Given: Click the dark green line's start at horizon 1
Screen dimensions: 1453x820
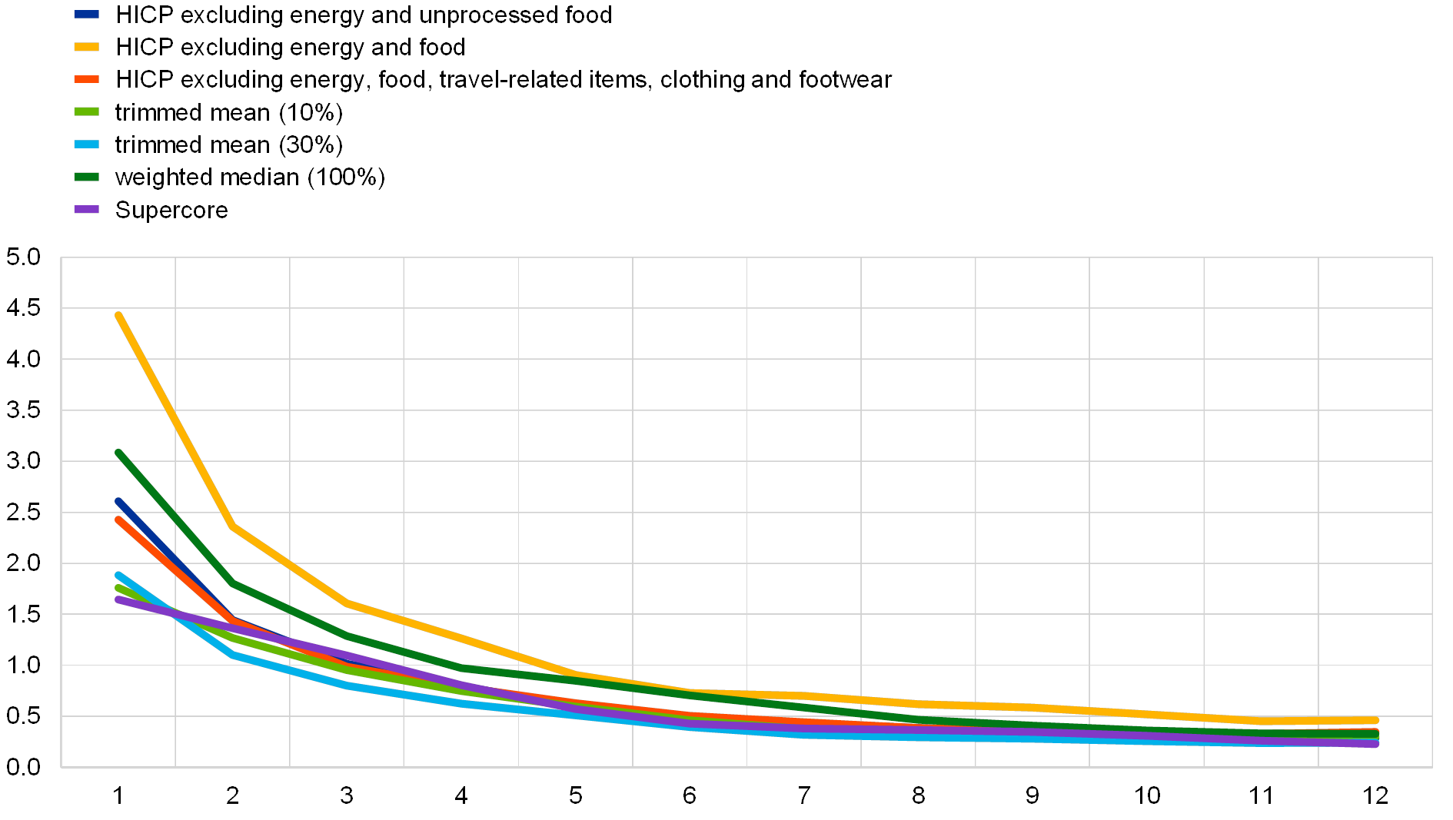Looking at the screenshot, I should coord(118,453).
